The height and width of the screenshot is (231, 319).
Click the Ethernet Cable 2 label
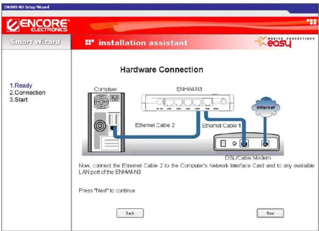(155, 125)
